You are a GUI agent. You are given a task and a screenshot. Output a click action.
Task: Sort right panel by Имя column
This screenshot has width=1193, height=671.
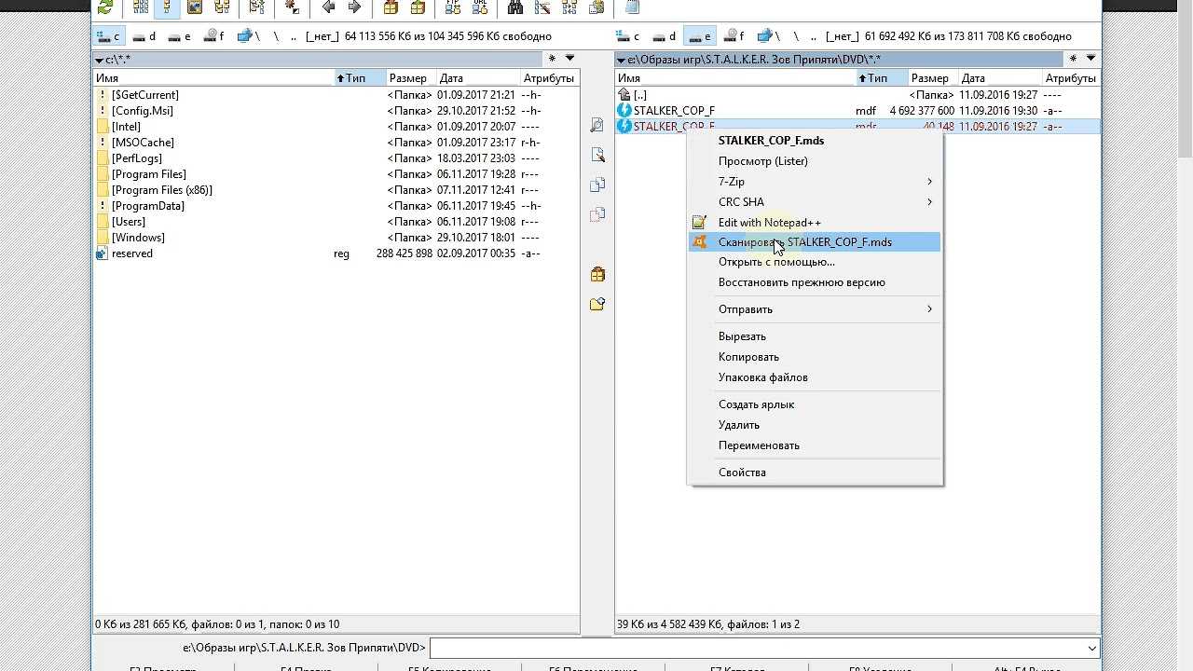735,78
